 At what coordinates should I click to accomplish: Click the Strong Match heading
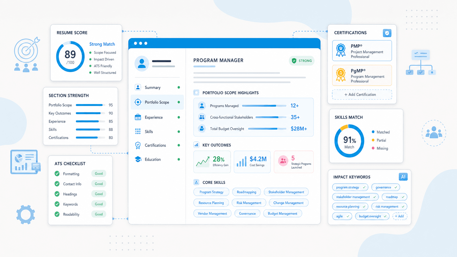click(102, 44)
